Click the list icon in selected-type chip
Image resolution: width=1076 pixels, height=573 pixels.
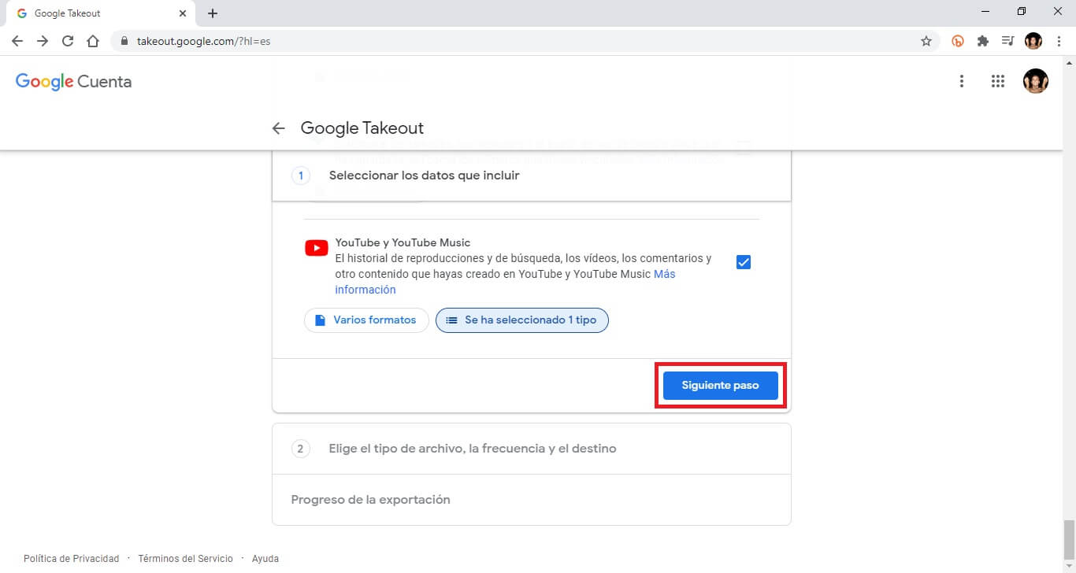pyautogui.click(x=451, y=320)
